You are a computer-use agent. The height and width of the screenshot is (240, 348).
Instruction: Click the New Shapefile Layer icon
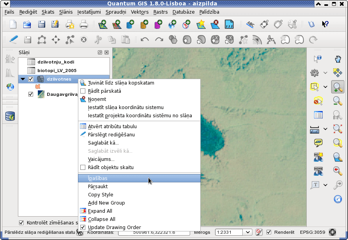(201, 24)
